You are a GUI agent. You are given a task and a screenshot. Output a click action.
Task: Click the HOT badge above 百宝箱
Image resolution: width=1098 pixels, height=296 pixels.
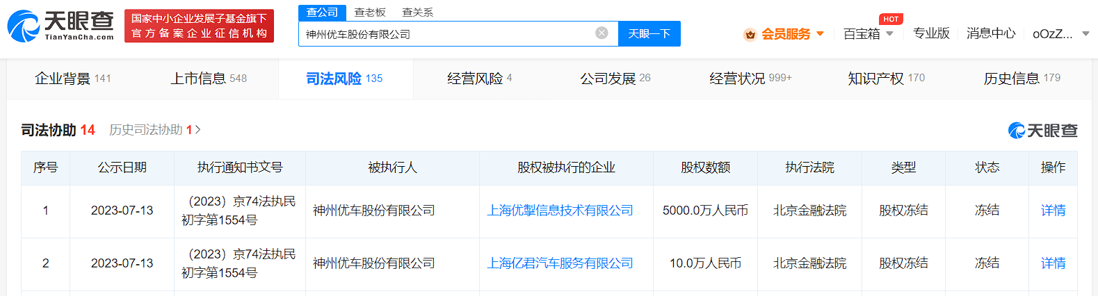(x=891, y=19)
